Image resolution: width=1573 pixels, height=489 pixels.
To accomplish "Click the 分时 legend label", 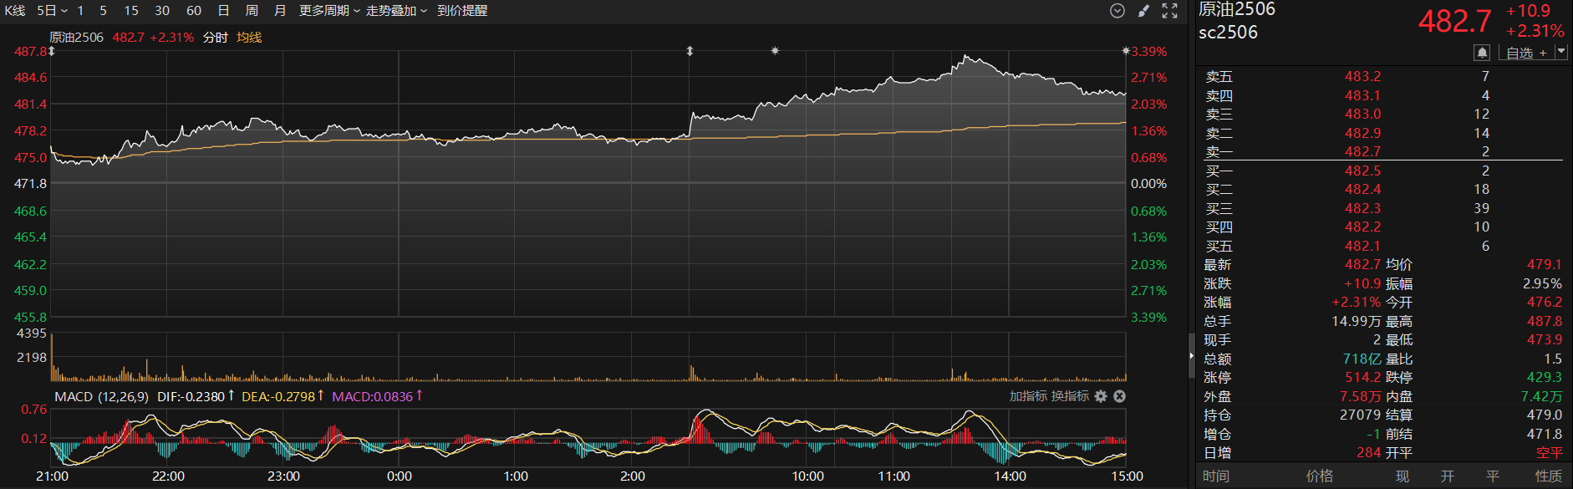I will pyautogui.click(x=215, y=38).
